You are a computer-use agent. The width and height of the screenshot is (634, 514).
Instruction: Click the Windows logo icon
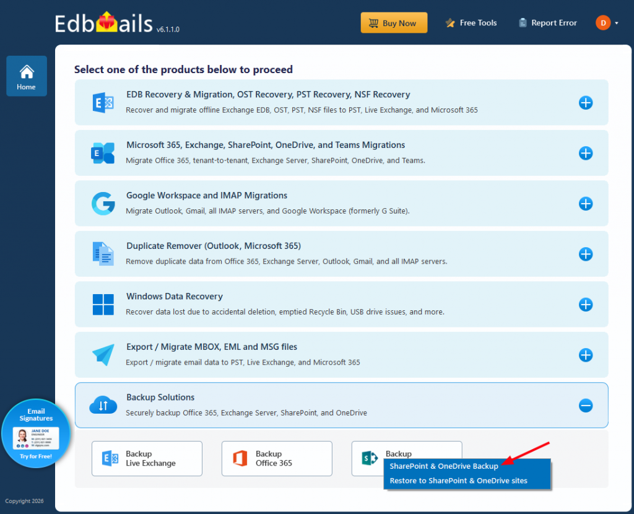pos(103,305)
